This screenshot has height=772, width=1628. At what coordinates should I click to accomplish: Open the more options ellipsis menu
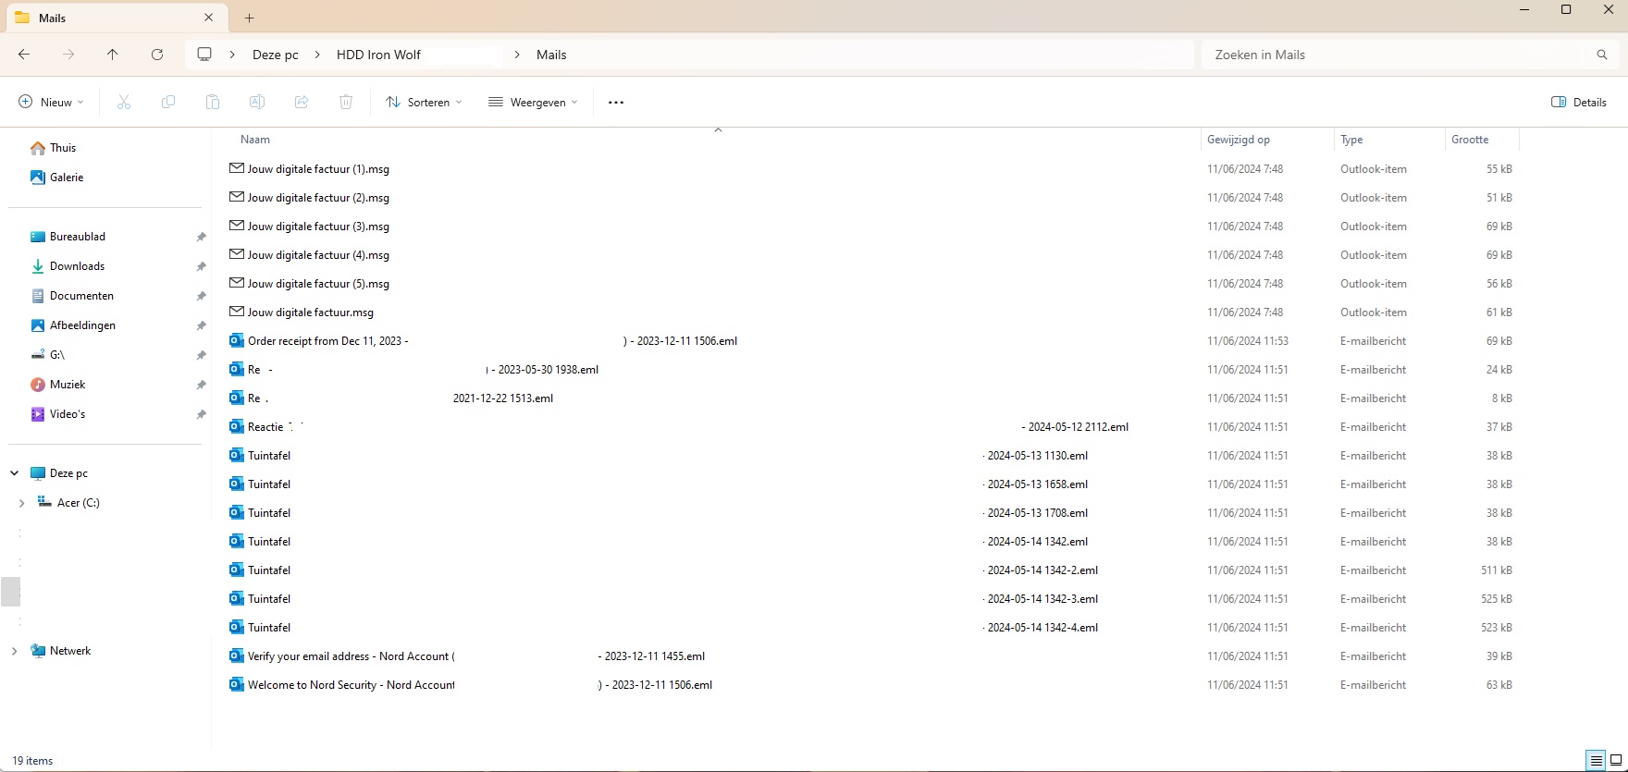click(x=616, y=103)
